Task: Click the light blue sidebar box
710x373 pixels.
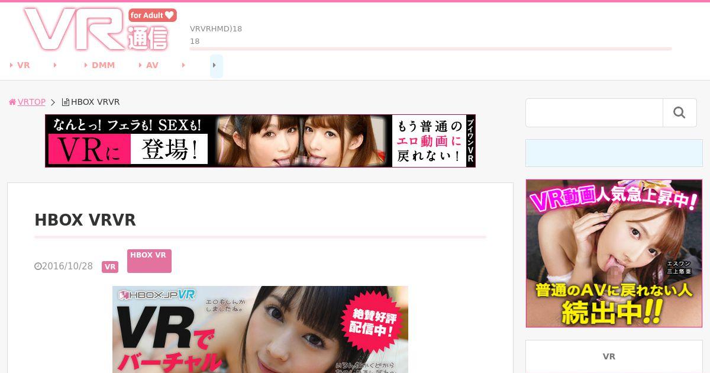Action: pos(614,153)
